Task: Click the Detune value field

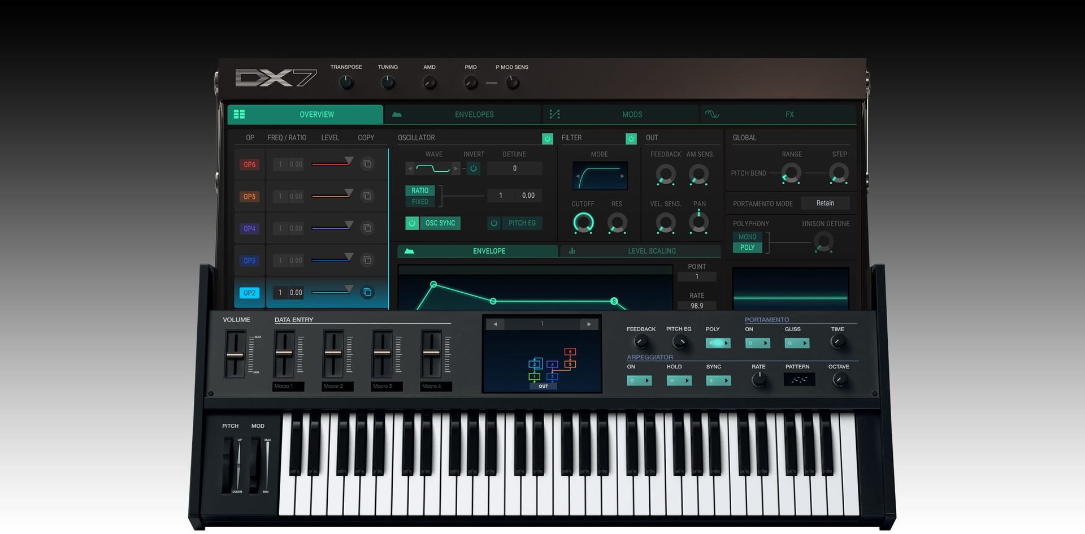Action: pyautogui.click(x=514, y=168)
